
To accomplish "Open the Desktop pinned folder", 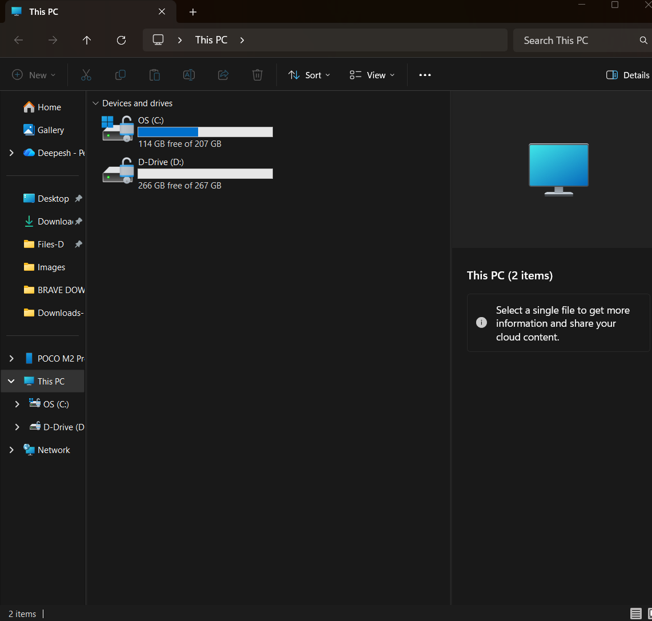I will point(46,199).
